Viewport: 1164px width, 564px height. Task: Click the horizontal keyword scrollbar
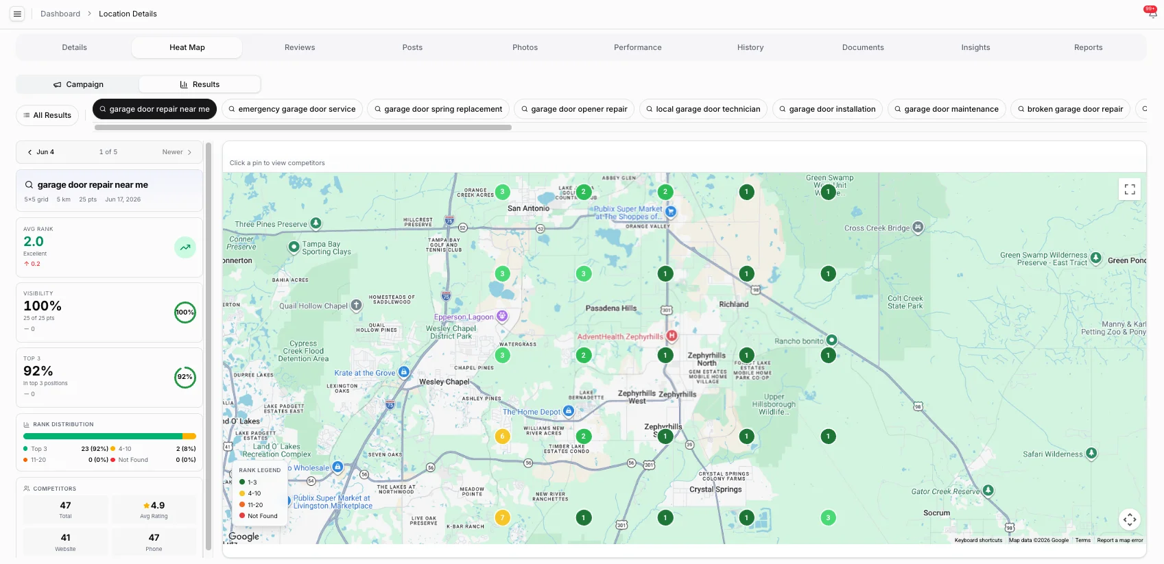303,127
